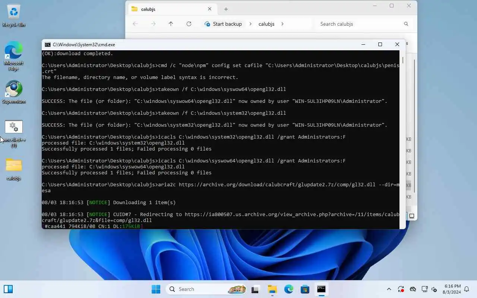Screen dimensions: 477x298
Task: Select the calubjs tab in File Explorer
Action: point(172,9)
